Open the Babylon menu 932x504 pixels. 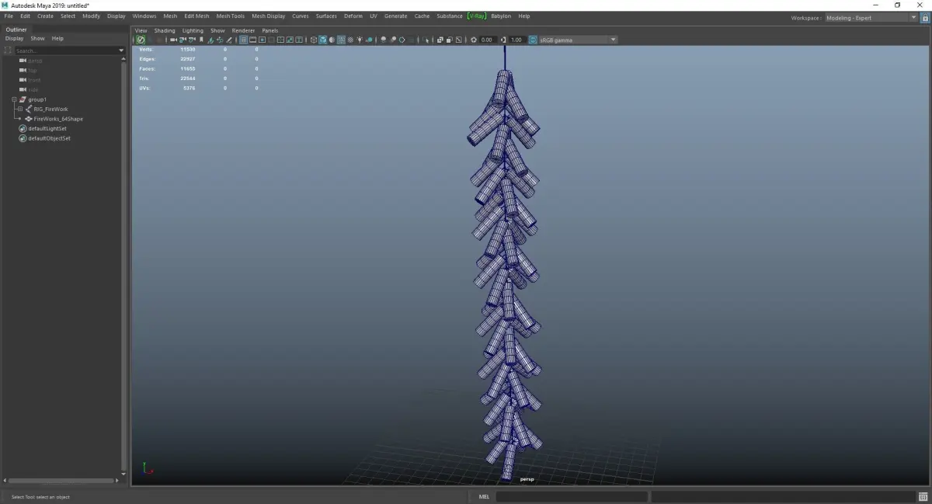point(501,16)
